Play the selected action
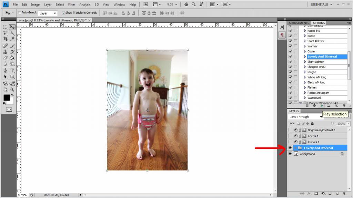 point(322,105)
